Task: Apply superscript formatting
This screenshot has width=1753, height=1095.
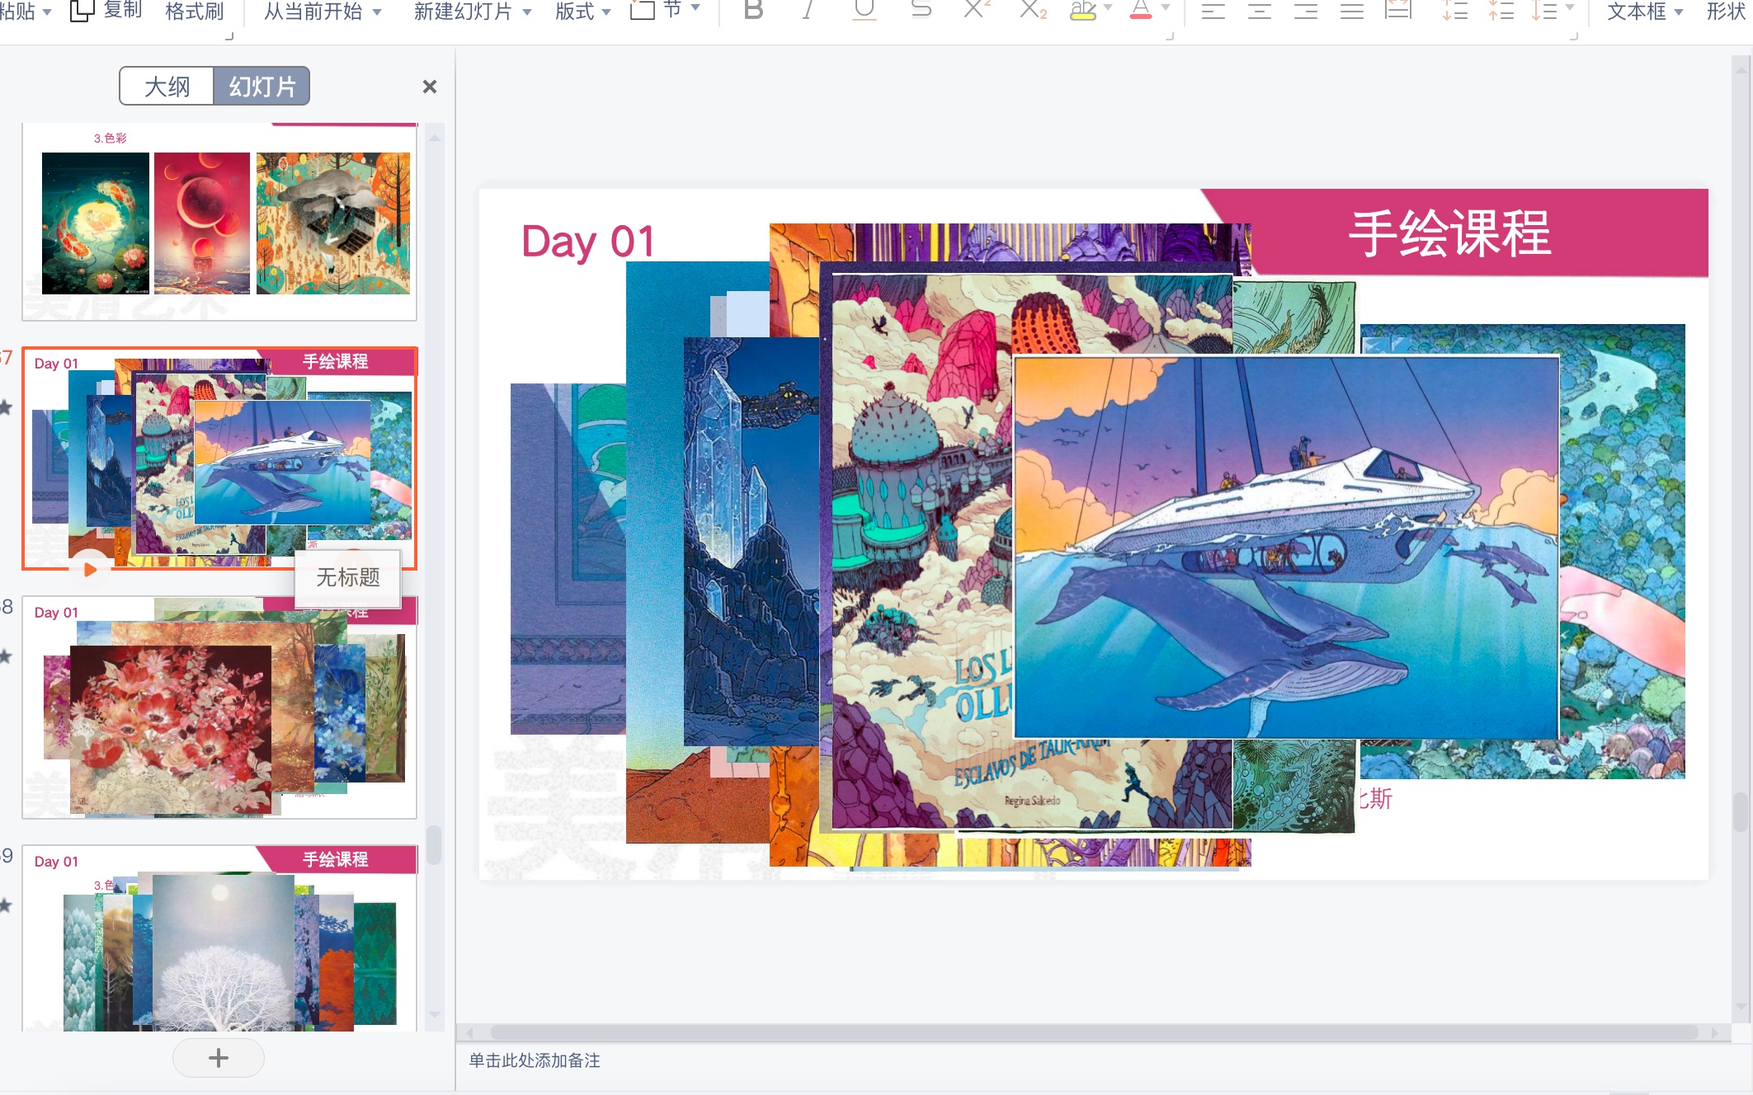Action: (x=976, y=10)
